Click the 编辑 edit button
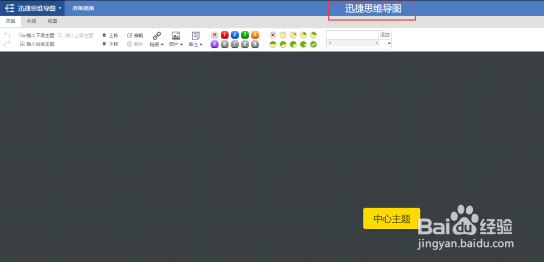The width and height of the screenshot is (544, 262). pos(135,35)
